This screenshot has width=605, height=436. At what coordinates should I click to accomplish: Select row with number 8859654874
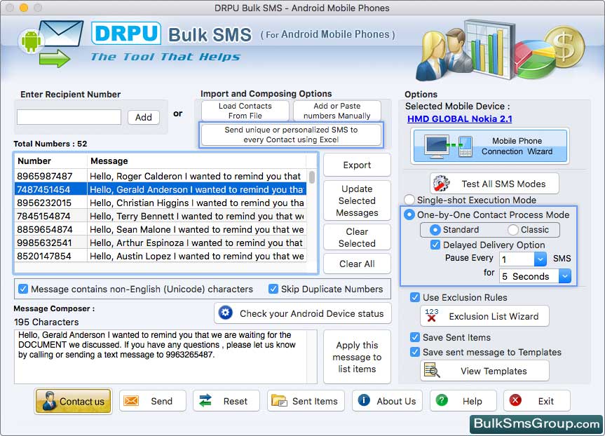161,229
